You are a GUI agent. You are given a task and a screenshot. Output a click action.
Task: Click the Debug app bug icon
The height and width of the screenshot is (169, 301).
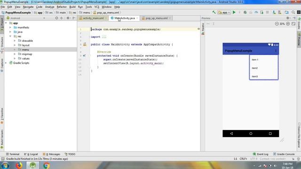[x=245, y=12]
